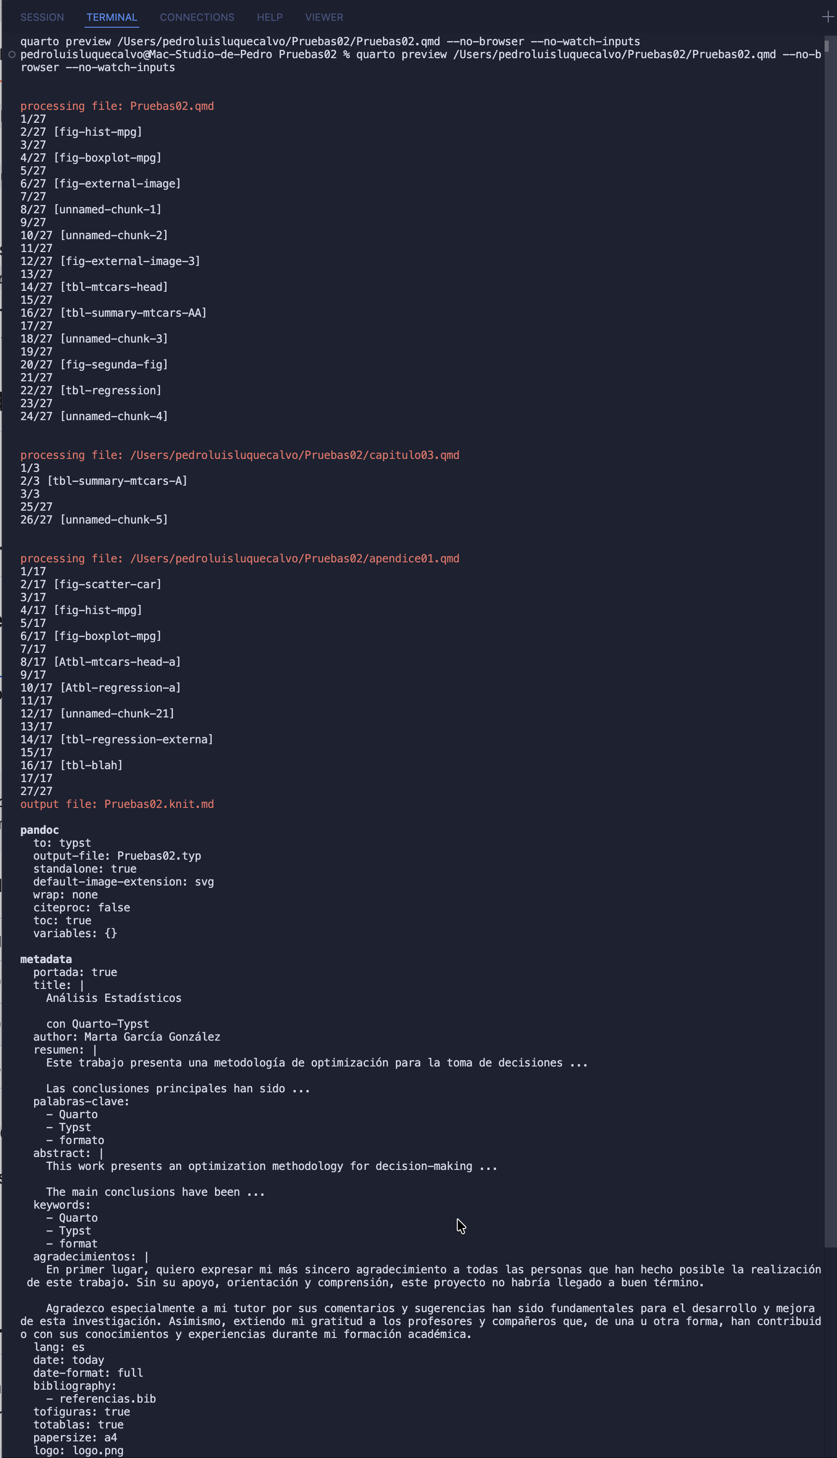
Task: Click the 'output file: Pruebas02.knit.md' line
Action: click(117, 804)
